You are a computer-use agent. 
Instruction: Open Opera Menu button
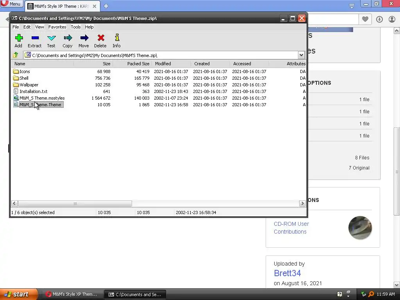coord(11,4)
